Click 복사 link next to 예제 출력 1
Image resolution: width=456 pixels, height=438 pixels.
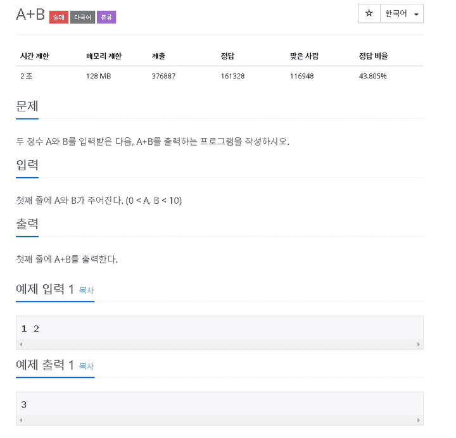tap(86, 366)
